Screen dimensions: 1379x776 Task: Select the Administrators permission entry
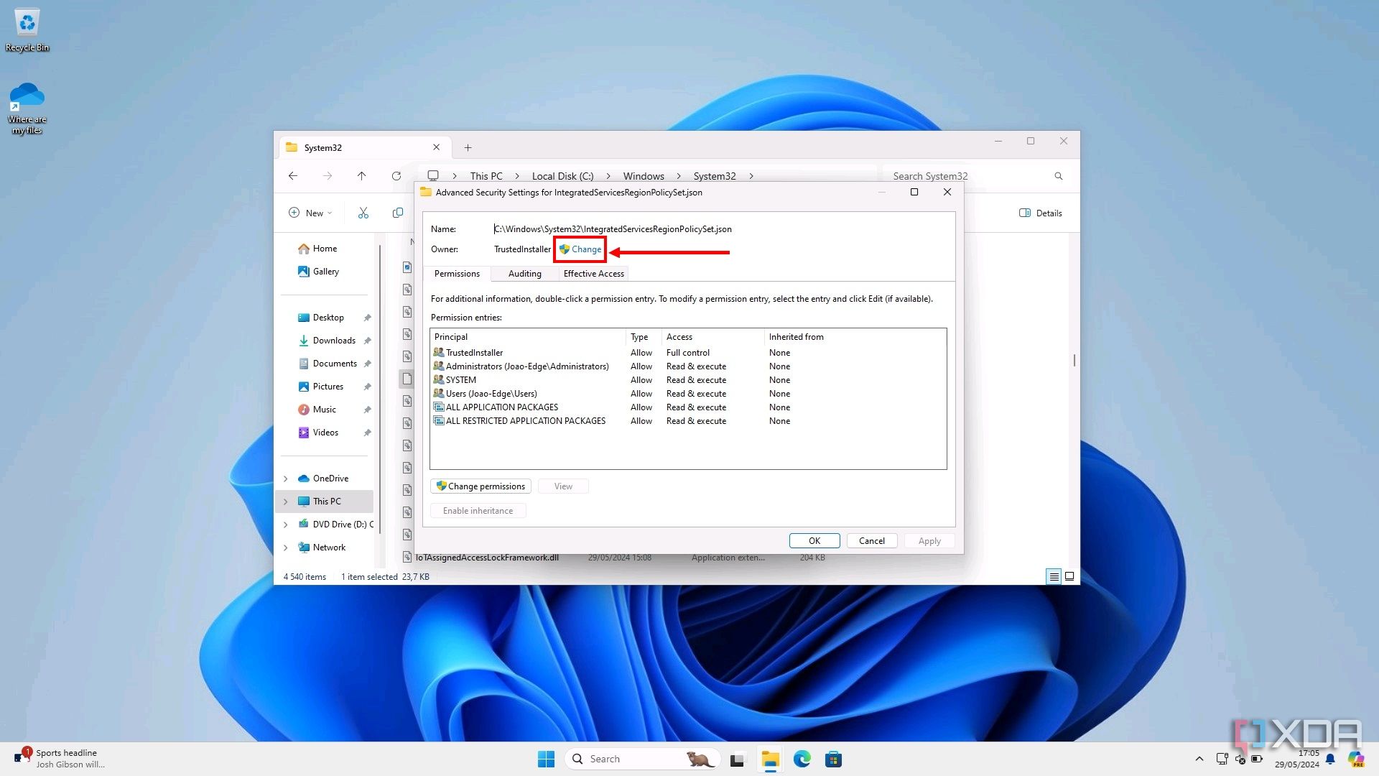pyautogui.click(x=526, y=366)
